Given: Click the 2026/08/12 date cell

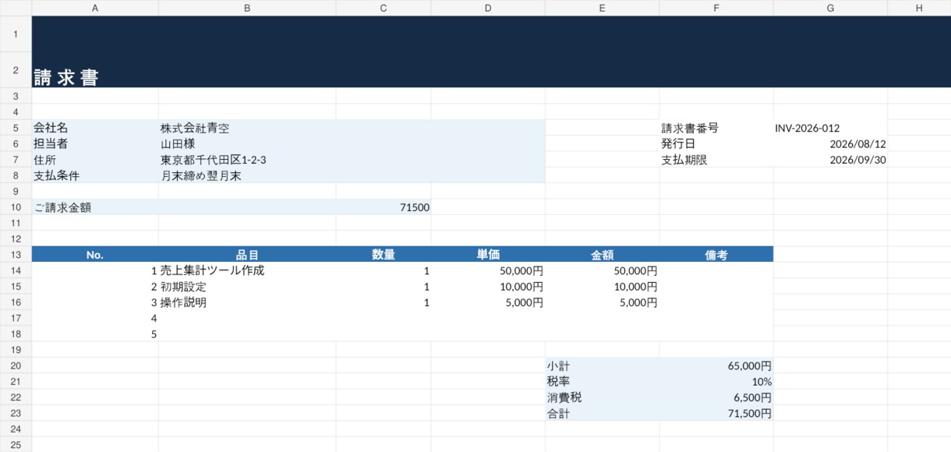Looking at the screenshot, I should click(x=830, y=144).
